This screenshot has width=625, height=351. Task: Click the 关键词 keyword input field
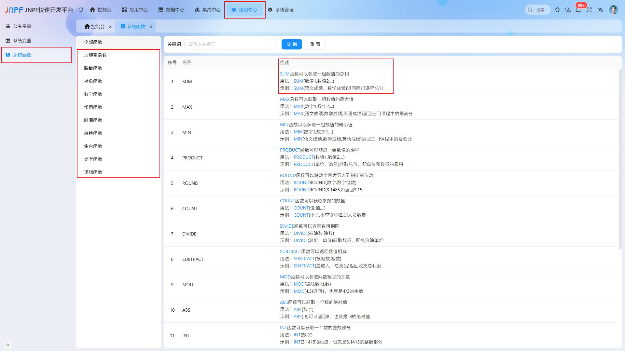tap(230, 44)
